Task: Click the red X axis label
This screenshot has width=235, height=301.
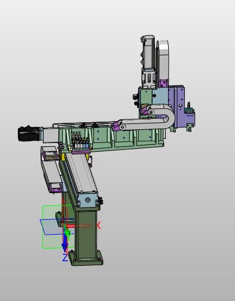Action: pos(98,225)
